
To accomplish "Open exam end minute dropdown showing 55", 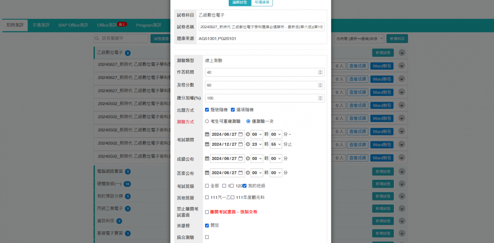I will [276, 144].
